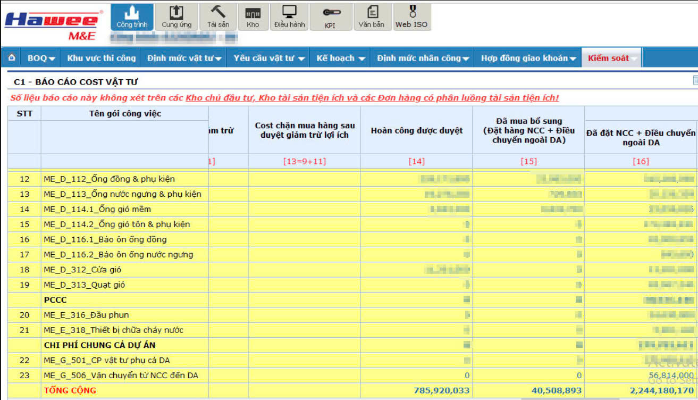
Task: Open the Kho warehouse icon
Action: [253, 17]
